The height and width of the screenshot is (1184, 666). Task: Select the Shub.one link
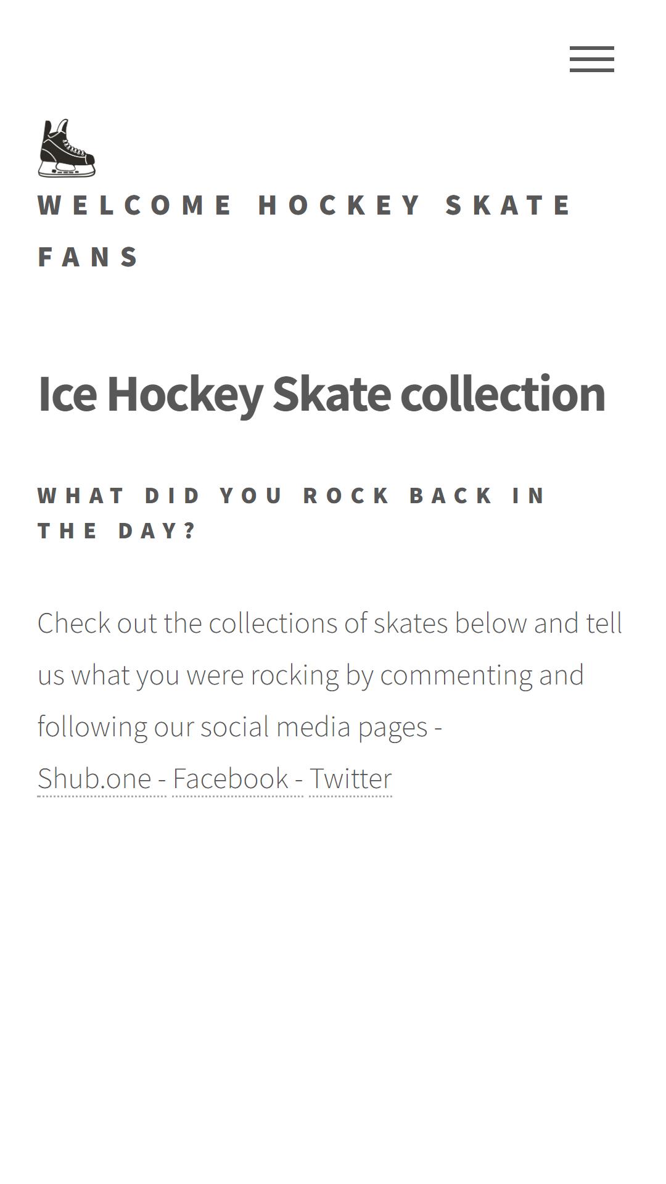point(94,778)
